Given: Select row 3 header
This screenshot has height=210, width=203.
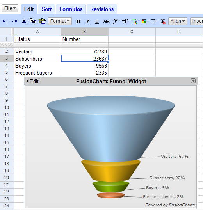Looking at the screenshot, I should [x=7, y=59].
